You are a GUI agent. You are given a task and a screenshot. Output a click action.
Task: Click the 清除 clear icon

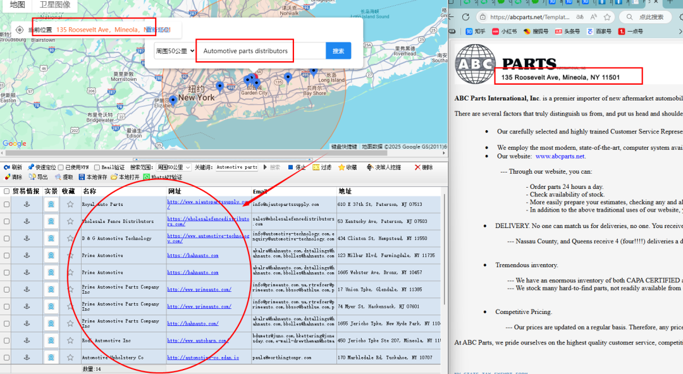(8, 177)
